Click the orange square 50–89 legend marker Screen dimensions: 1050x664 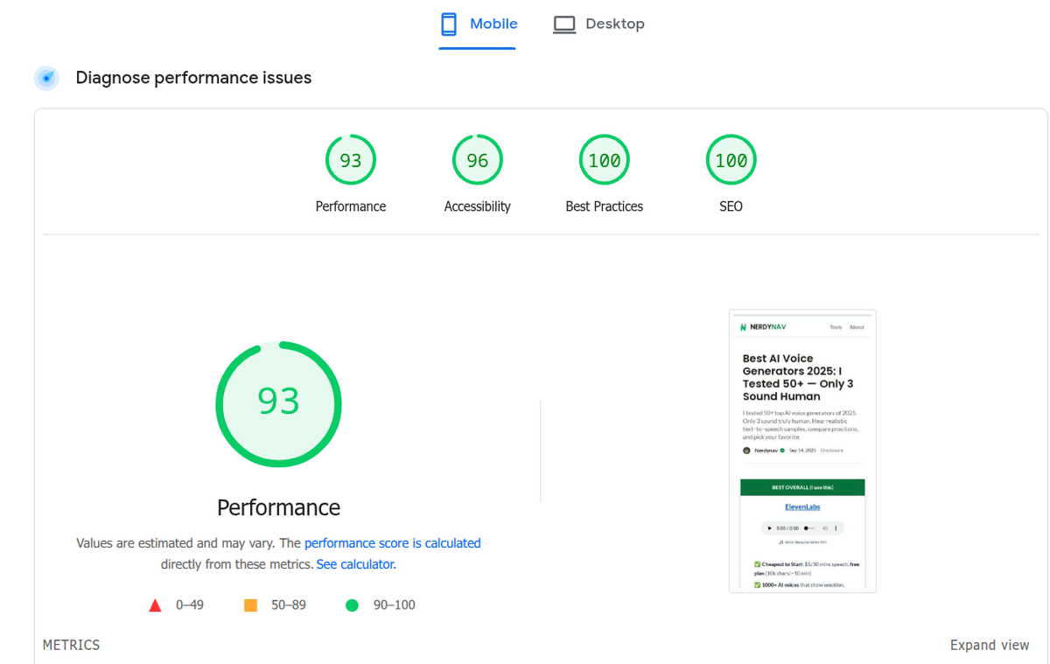tap(251, 605)
